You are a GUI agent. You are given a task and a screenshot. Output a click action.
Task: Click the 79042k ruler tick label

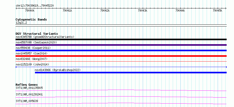[x=105, y=11]
